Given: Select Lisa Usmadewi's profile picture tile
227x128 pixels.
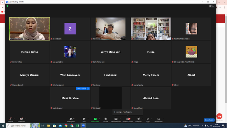Looking at the screenshot, I should pyautogui.click(x=70, y=52).
